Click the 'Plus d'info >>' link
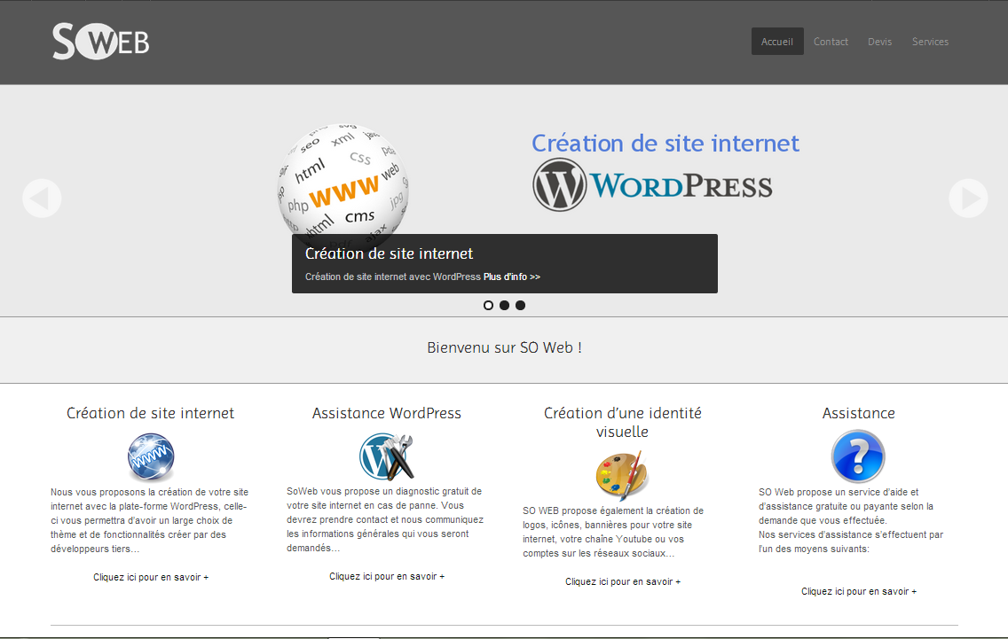This screenshot has height=639, width=1008. click(512, 277)
